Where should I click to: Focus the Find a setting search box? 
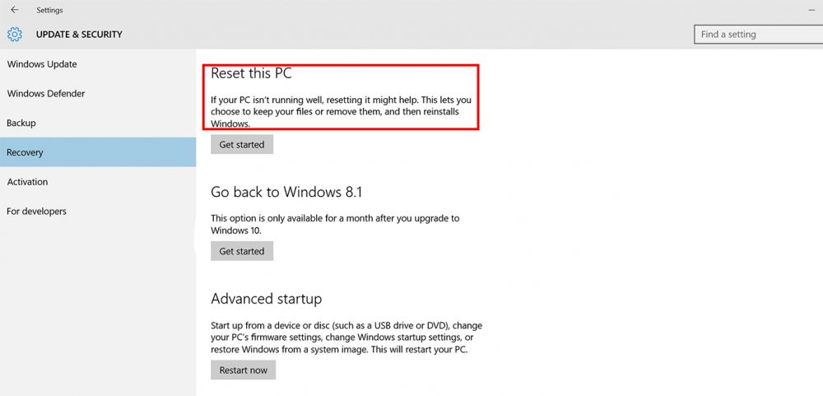click(757, 35)
